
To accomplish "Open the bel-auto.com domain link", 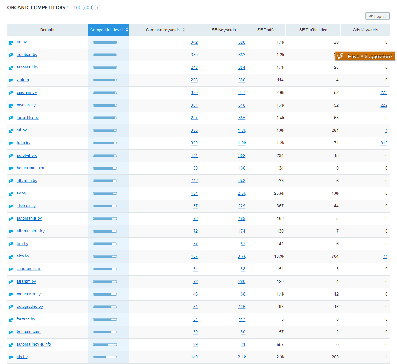I will tap(29, 332).
